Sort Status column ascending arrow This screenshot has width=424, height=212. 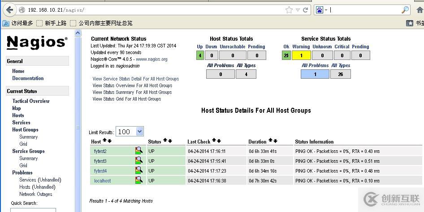165,141
